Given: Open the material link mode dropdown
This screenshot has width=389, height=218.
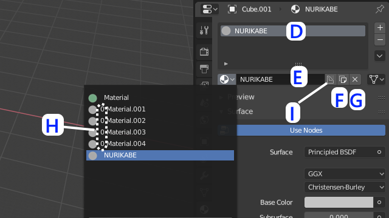Looking at the screenshot, I should pos(376,79).
